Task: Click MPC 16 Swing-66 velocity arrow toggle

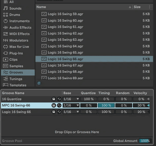Action: [148, 105]
